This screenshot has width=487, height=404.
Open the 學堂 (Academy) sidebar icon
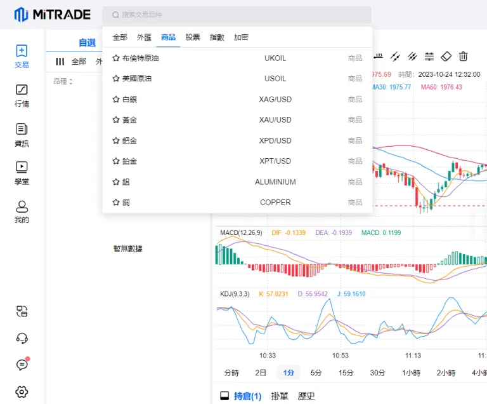[x=22, y=173]
